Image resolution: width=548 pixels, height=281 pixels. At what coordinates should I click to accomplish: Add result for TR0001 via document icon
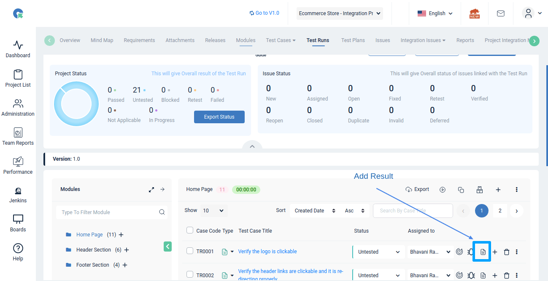[x=483, y=252]
